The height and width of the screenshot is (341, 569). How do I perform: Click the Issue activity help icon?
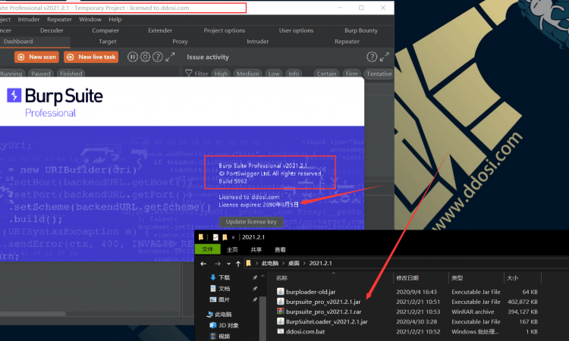tap(372, 57)
